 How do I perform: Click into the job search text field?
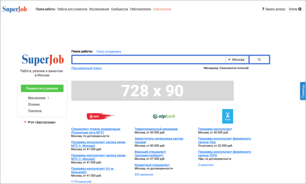[x=149, y=60]
